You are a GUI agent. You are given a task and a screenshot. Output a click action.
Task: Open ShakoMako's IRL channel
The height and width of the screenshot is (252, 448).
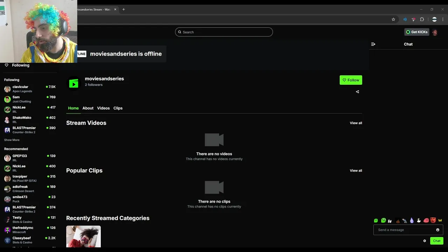(30, 120)
